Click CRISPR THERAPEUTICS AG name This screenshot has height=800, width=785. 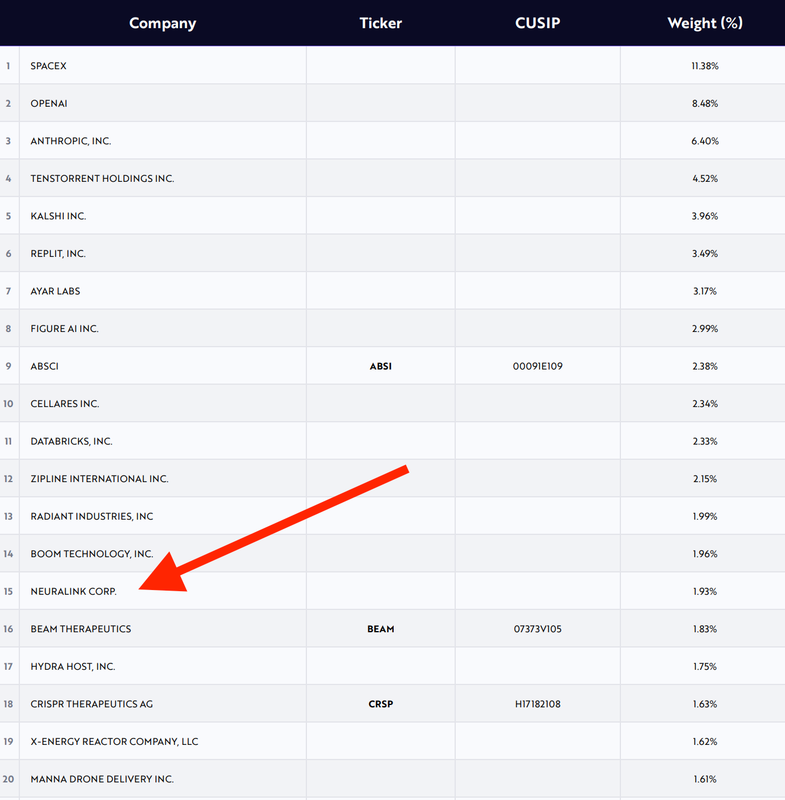coord(92,704)
